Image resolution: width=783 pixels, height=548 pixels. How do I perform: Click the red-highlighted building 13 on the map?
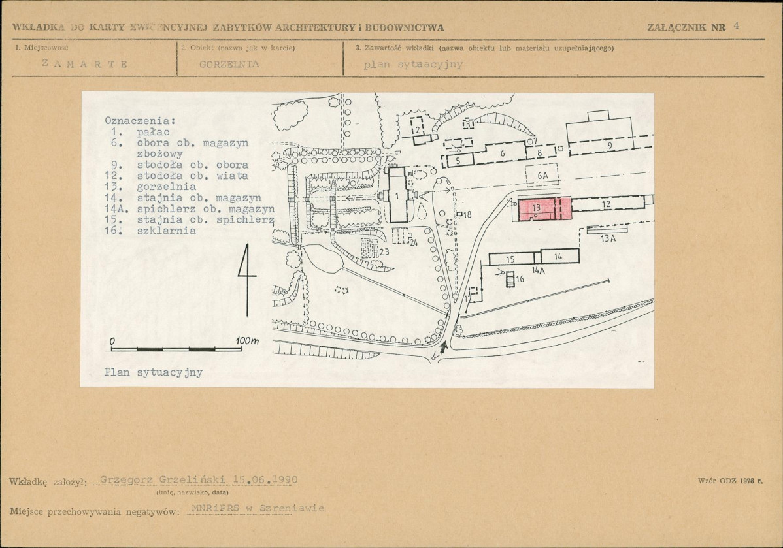point(544,208)
